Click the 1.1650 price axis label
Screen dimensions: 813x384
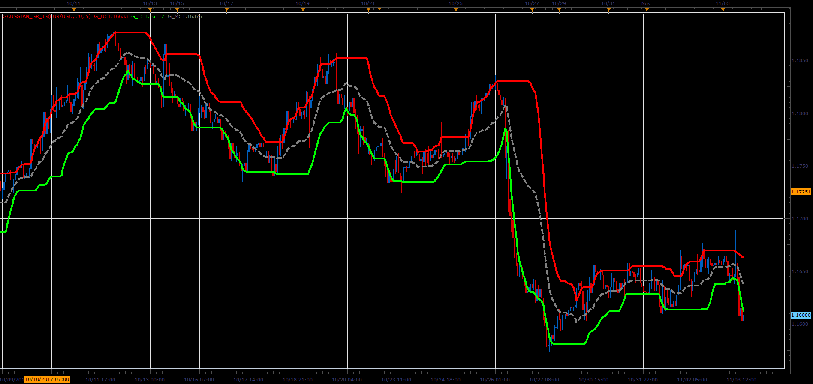pyautogui.click(x=800, y=271)
